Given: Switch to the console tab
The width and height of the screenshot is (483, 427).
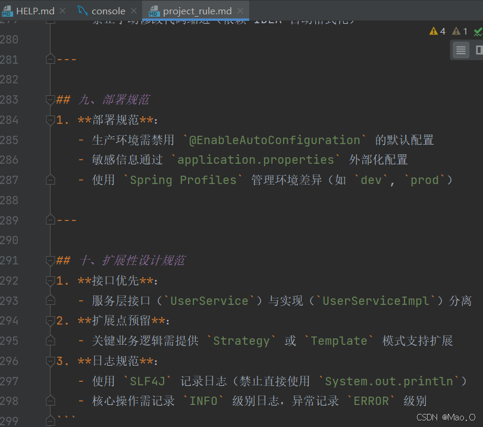Looking at the screenshot, I should coord(108,11).
